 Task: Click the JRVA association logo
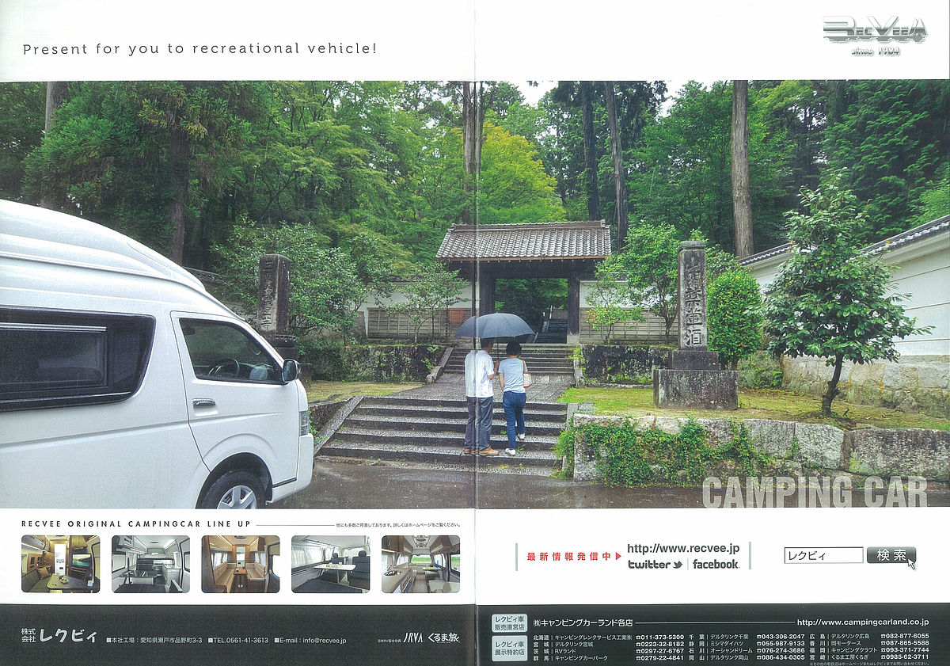412,637
